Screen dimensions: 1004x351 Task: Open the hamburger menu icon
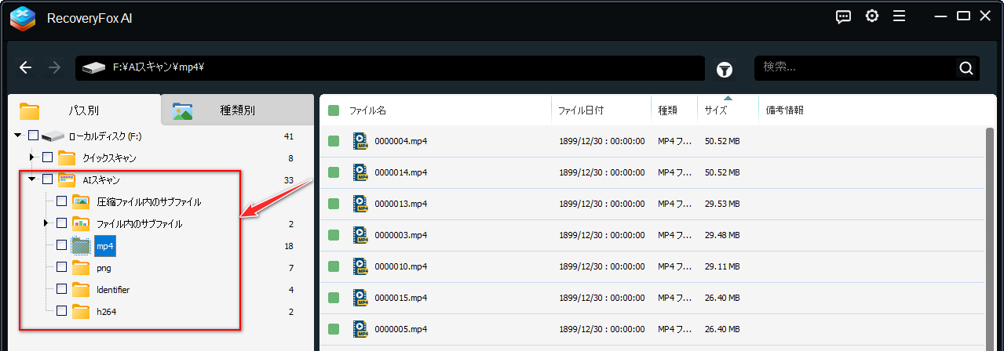tap(899, 16)
